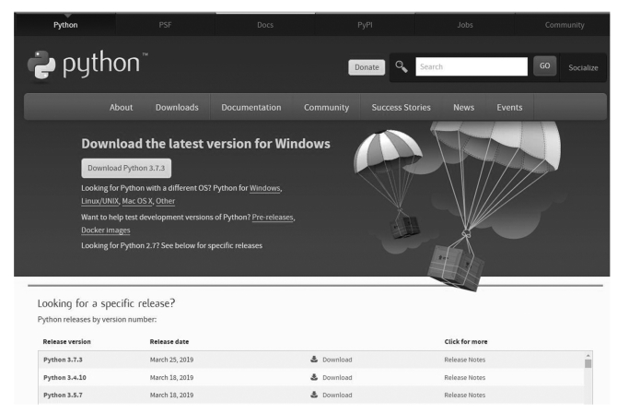This screenshot has width=629, height=413.
Task: Click Download link for Python 3.4.10
Action: [337, 377]
